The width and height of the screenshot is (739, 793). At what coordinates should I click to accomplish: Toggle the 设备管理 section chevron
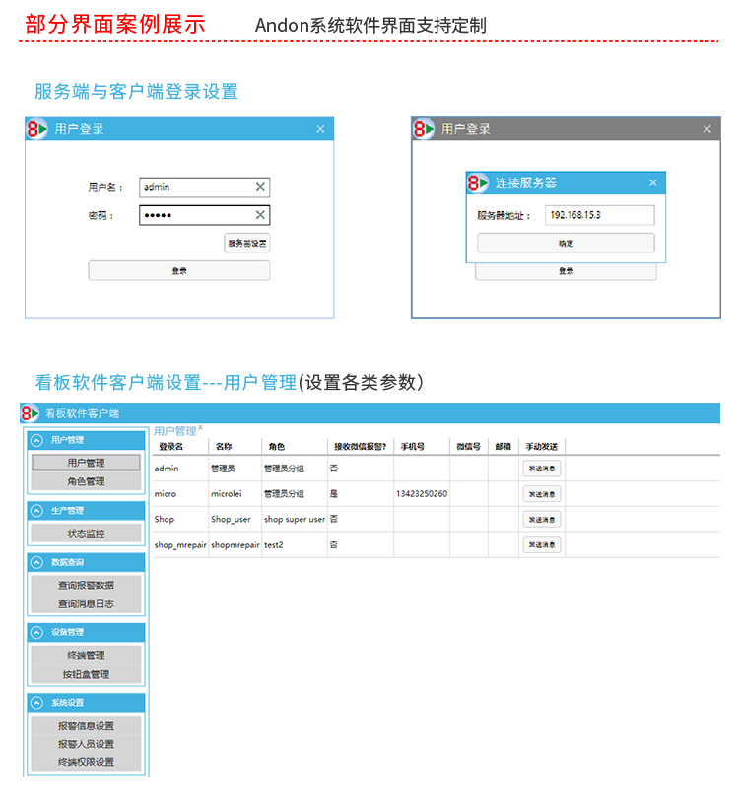click(x=37, y=632)
